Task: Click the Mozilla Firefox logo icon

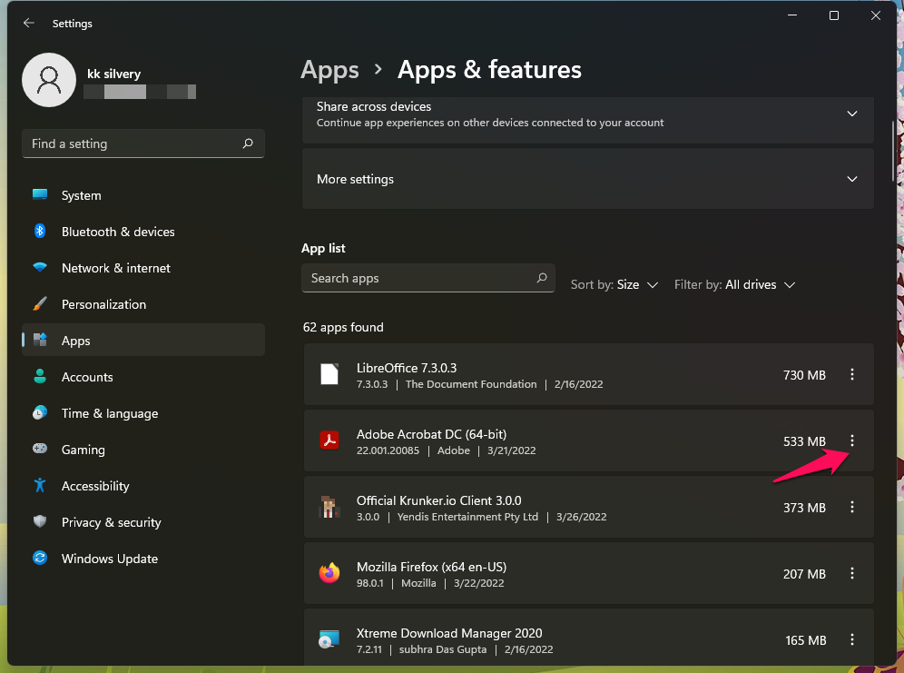Action: (x=329, y=573)
